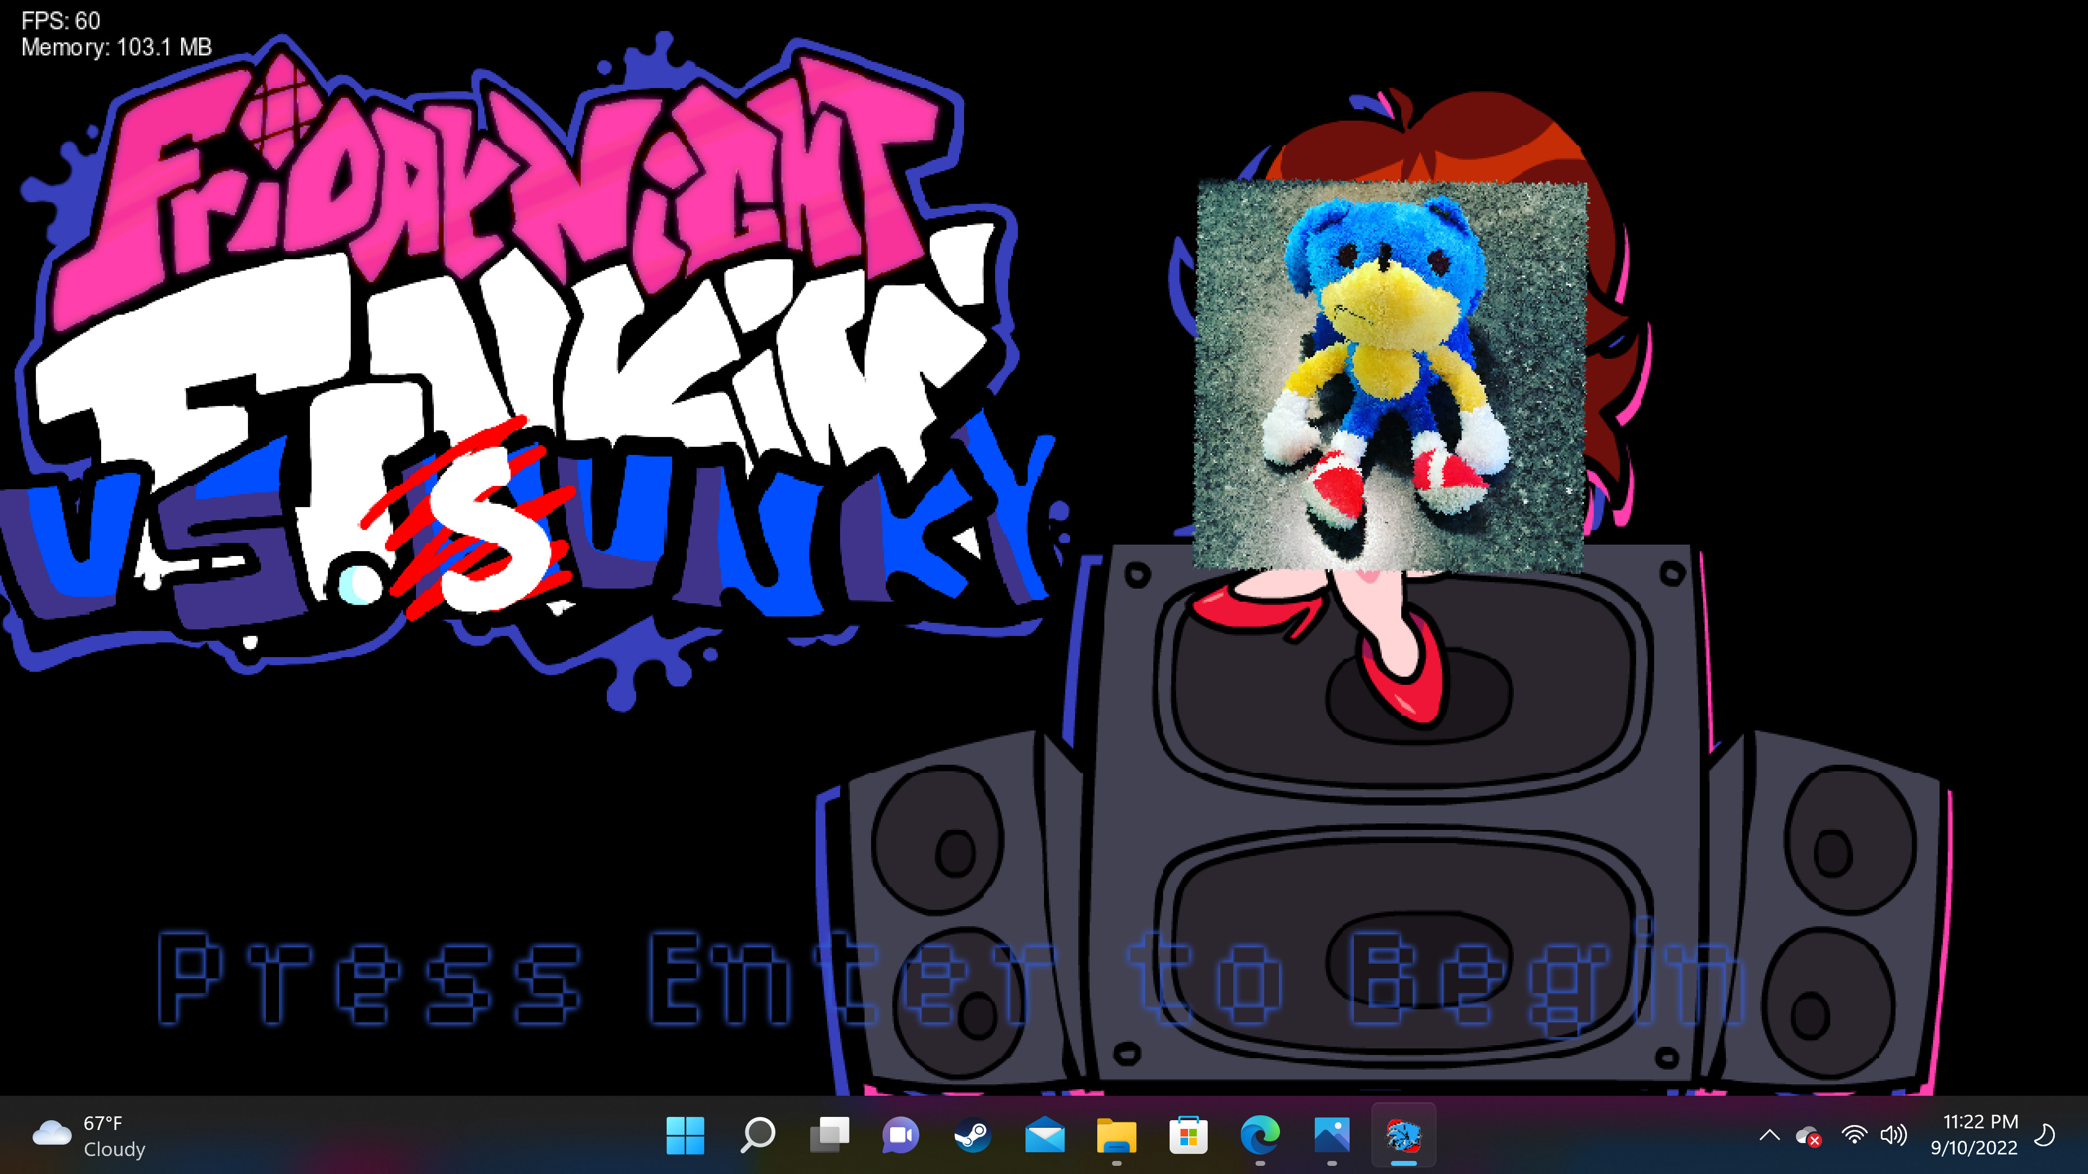Open Microsoft Edge browser
The image size is (2088, 1174).
1260,1136
